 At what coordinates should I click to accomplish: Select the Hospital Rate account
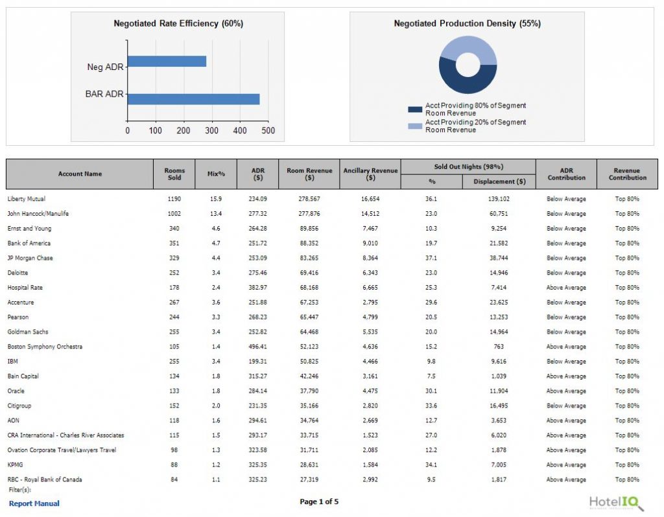[25, 288]
